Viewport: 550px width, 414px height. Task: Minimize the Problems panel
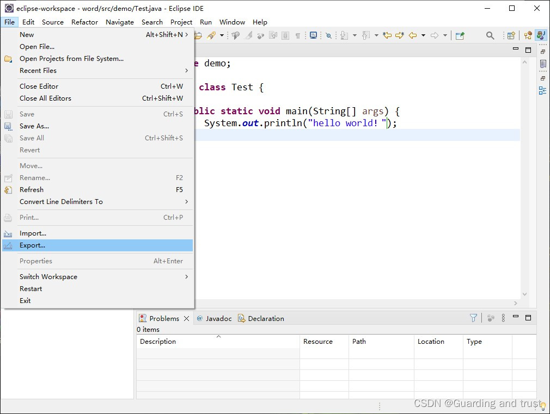coord(516,316)
